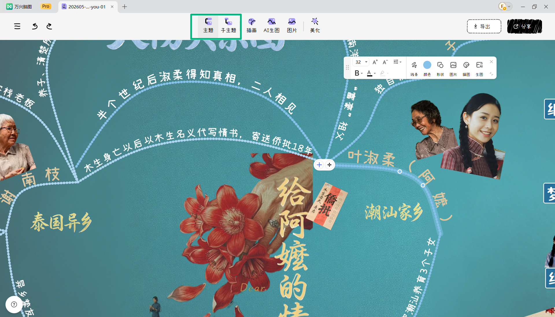The height and width of the screenshot is (317, 555).
Task: Click the undo arrow
Action: click(35, 26)
